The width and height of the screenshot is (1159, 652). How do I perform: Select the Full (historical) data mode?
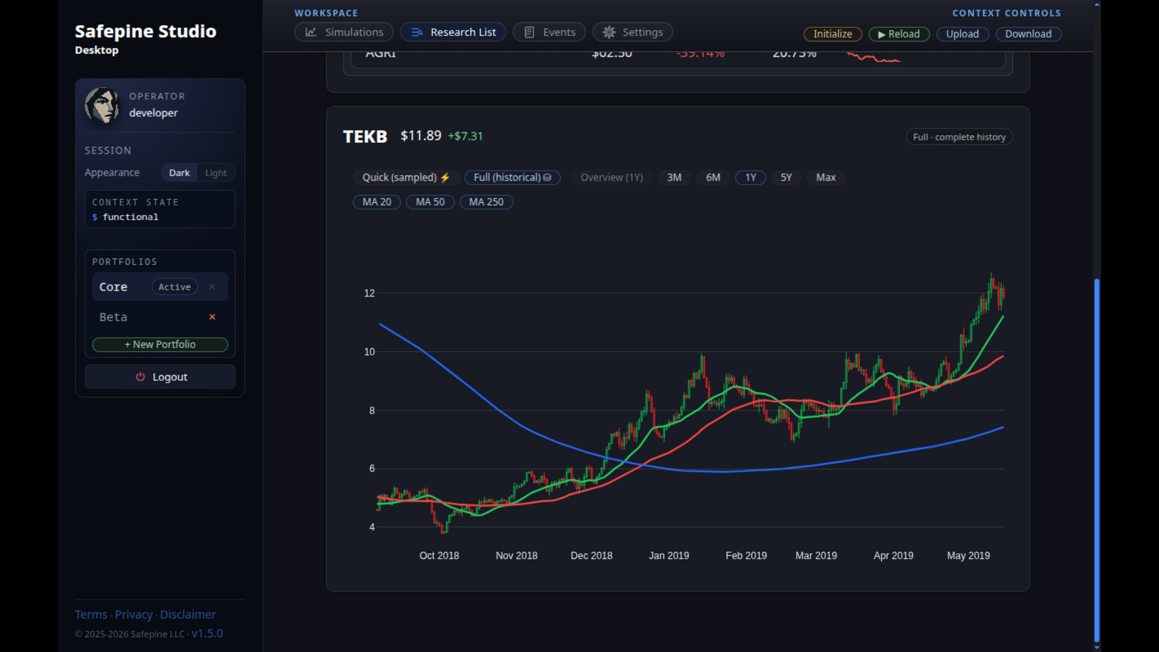[x=512, y=177]
